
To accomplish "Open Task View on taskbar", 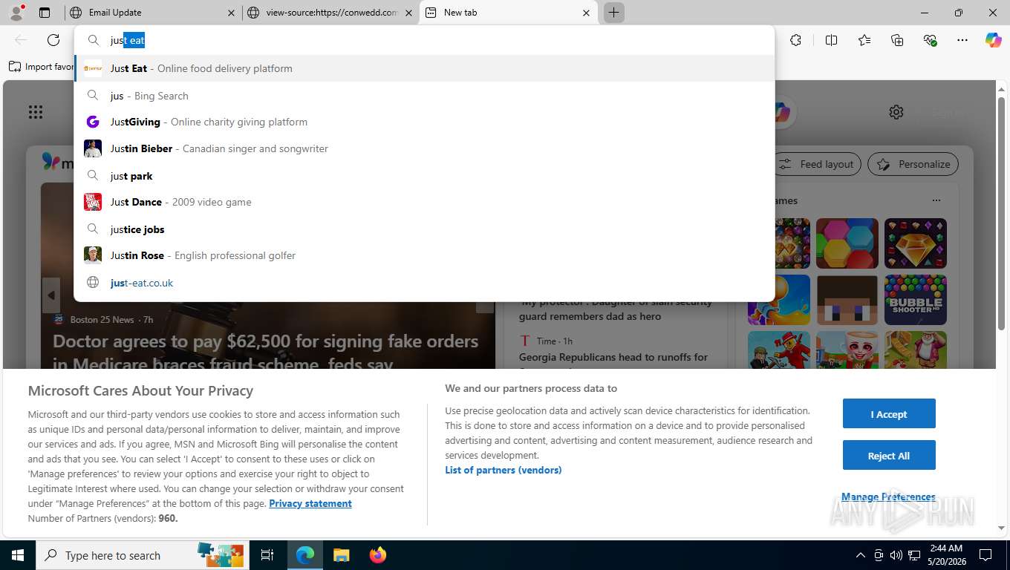I will [x=267, y=555].
